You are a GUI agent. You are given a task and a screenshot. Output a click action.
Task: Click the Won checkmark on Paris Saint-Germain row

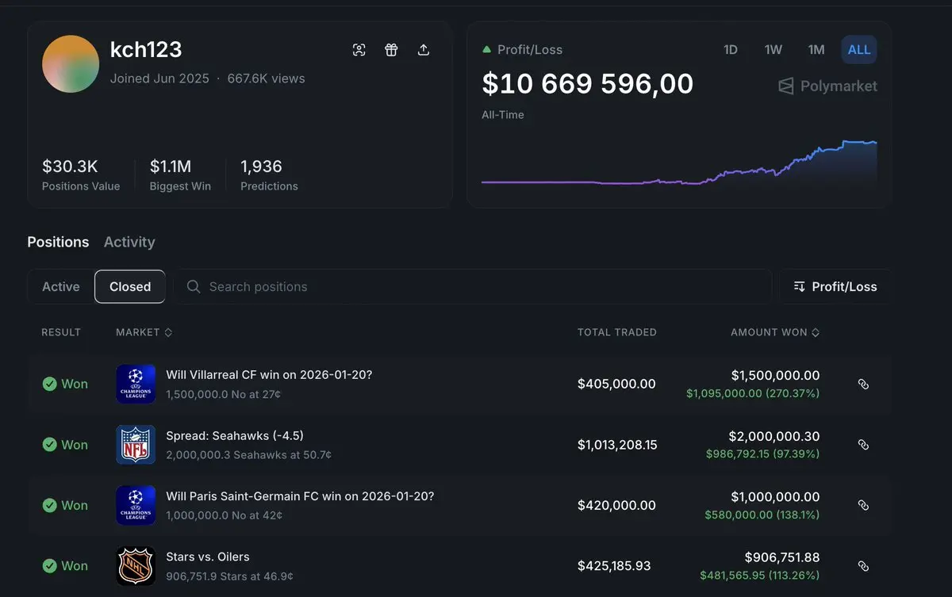pyautogui.click(x=49, y=505)
